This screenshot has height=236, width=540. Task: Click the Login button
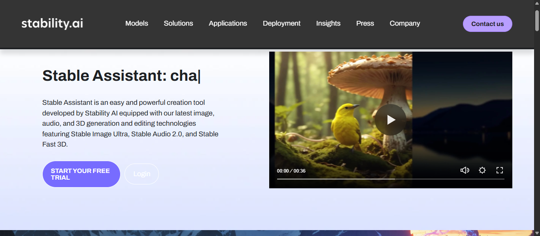pos(142,174)
